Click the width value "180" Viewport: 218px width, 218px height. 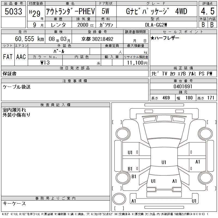tap(189, 98)
